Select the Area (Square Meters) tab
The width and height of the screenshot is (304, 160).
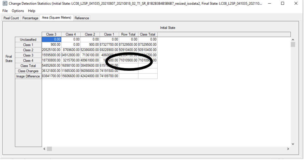coord(56,18)
